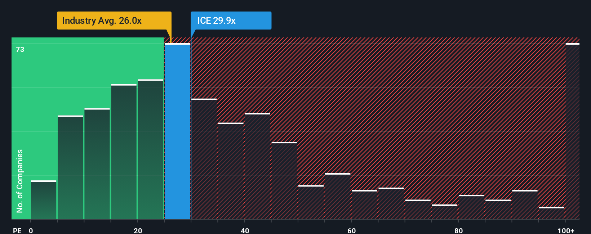Click the first red-hatched bar after ICE
Screen dimensions: 591x234
204,159
